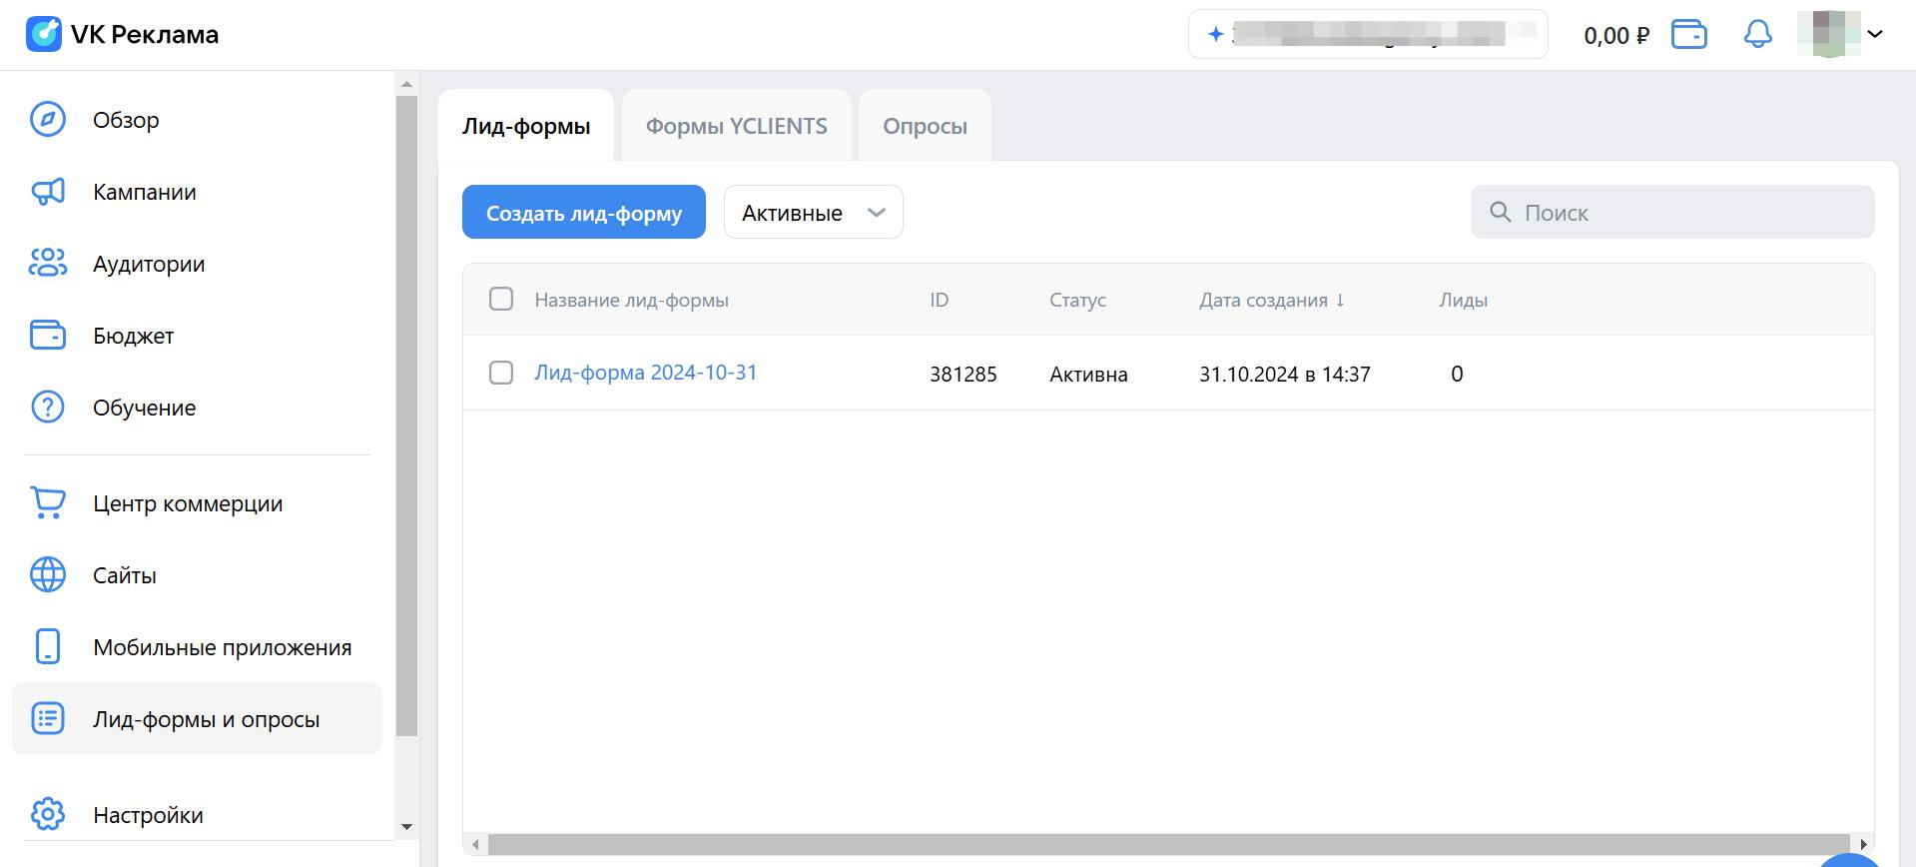The width and height of the screenshot is (1916, 867).
Task: Click the Статус column header
Action: pyautogui.click(x=1077, y=300)
